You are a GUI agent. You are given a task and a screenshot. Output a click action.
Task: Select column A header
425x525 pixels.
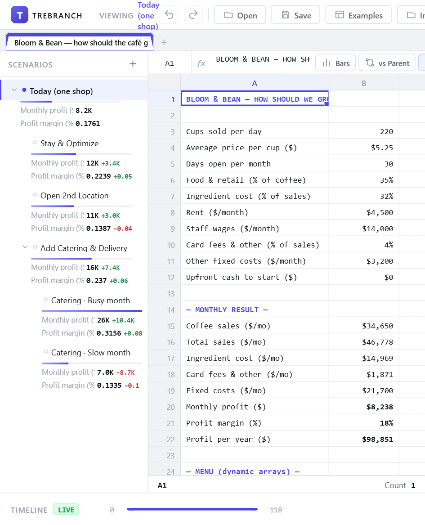click(255, 83)
